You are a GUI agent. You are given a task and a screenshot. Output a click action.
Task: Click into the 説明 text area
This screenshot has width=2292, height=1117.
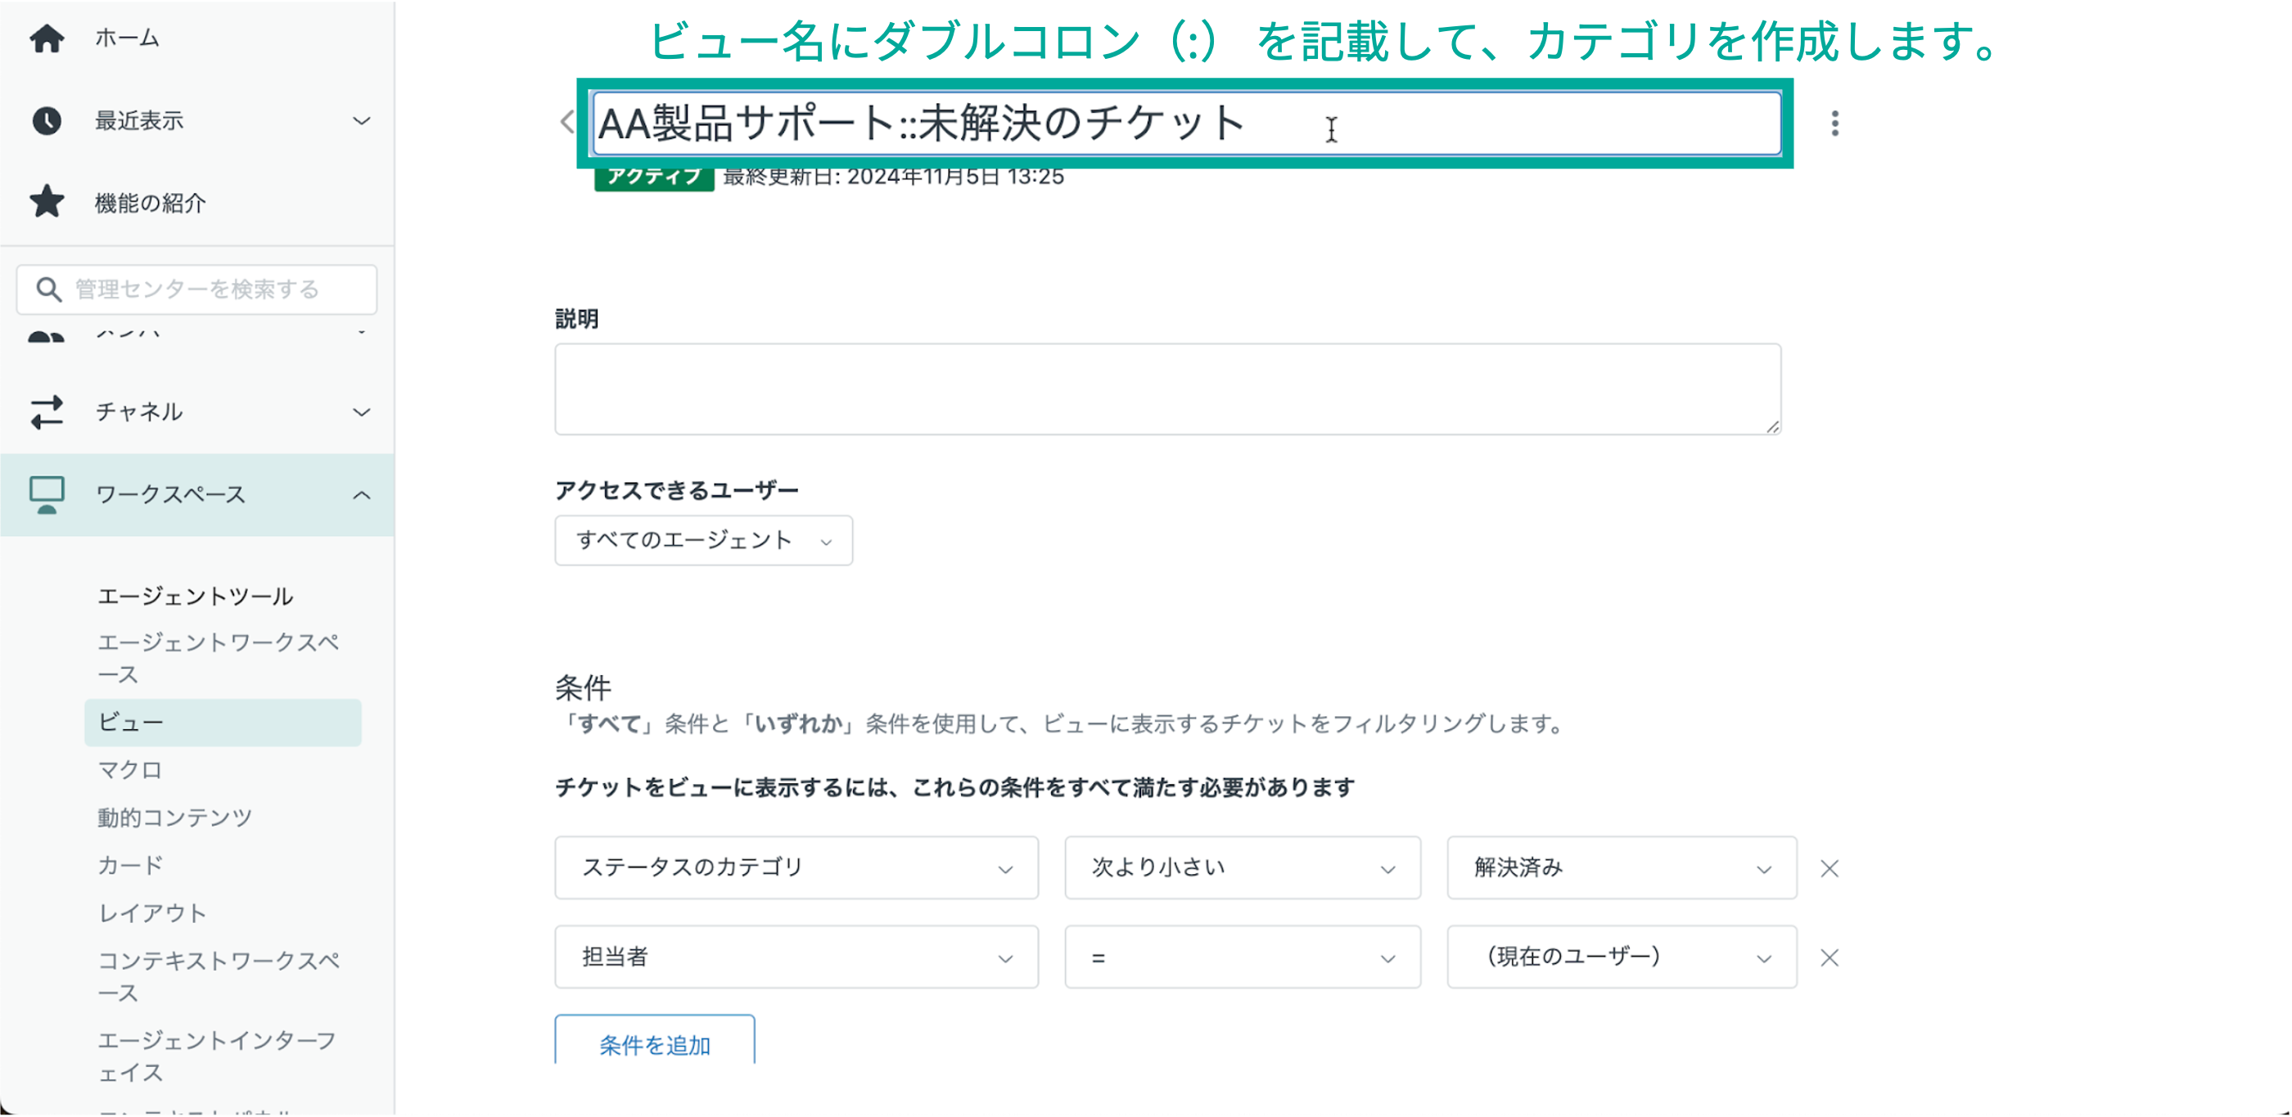coord(1166,390)
